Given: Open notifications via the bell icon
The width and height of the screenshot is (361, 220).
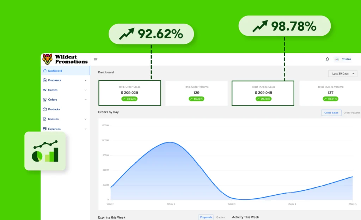Looking at the screenshot, I should 327,59.
